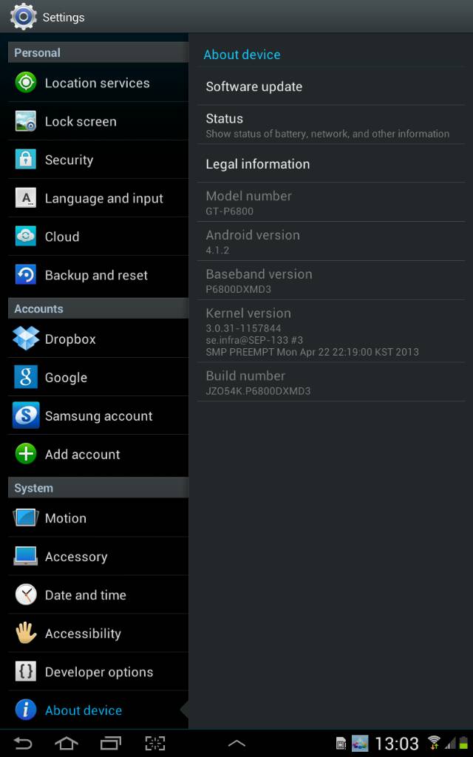Open Date and time clock icon
Screen dimensions: 473x757
[x=26, y=595]
